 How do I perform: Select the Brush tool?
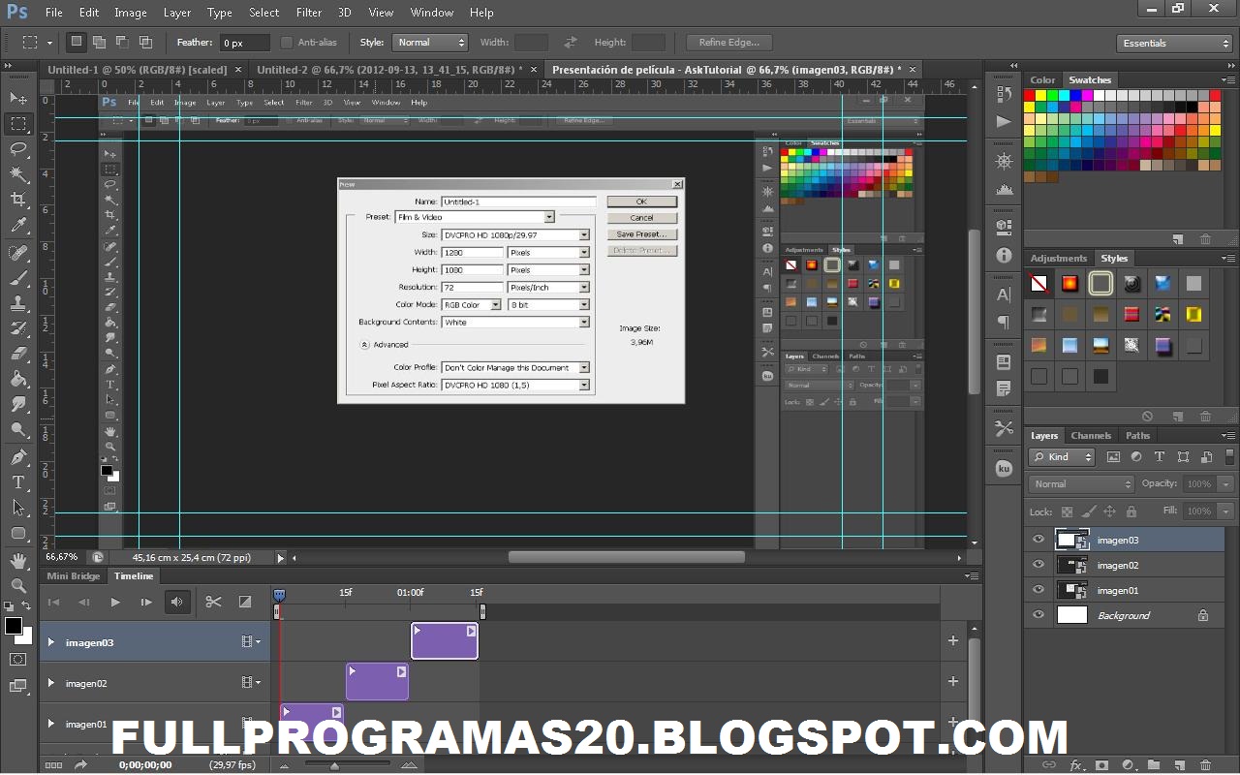(x=18, y=277)
